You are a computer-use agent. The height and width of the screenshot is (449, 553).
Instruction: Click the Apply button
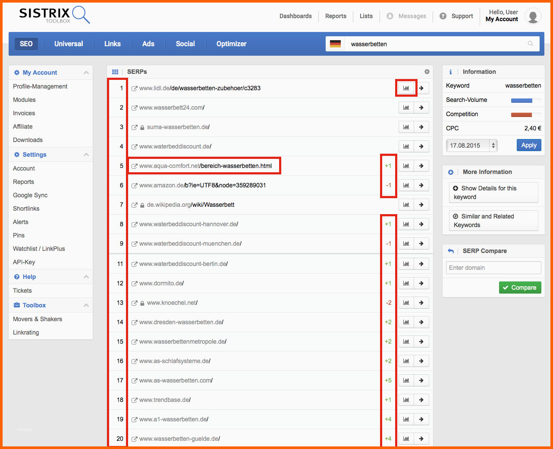tap(529, 145)
